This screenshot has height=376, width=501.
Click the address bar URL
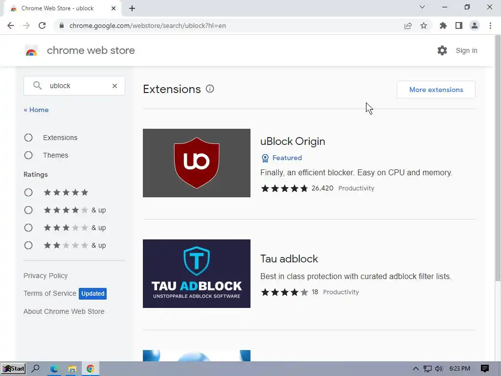pyautogui.click(x=148, y=25)
